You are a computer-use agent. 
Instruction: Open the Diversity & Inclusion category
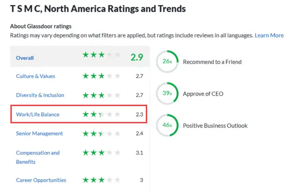(40, 95)
